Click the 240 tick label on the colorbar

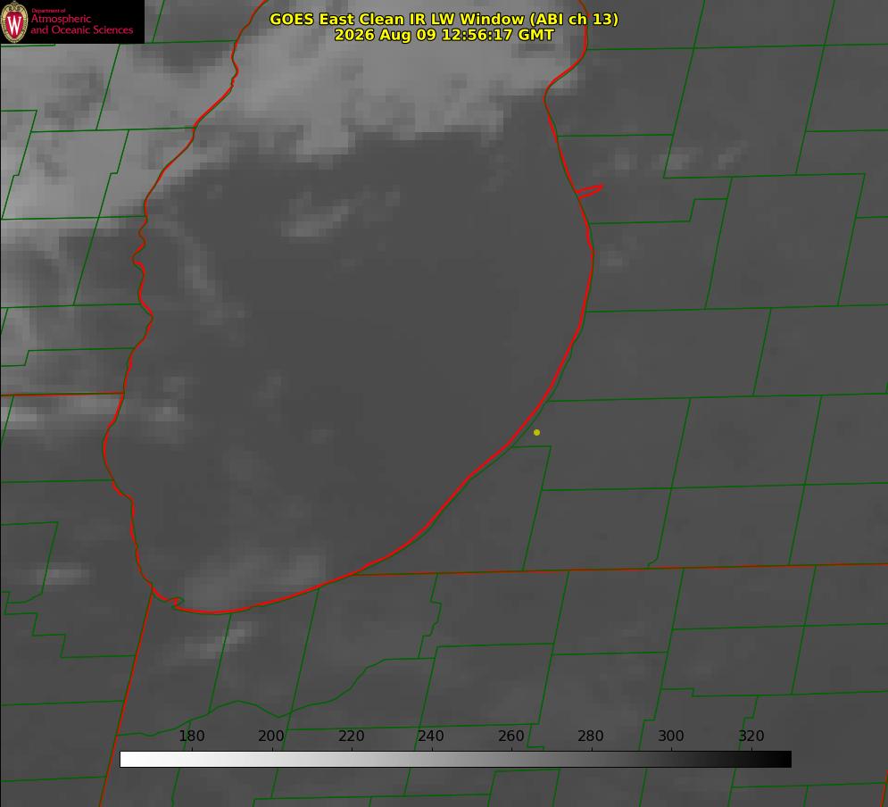pos(431,736)
